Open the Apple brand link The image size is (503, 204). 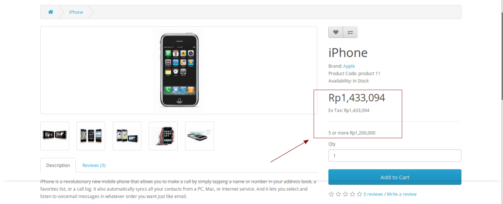click(349, 66)
